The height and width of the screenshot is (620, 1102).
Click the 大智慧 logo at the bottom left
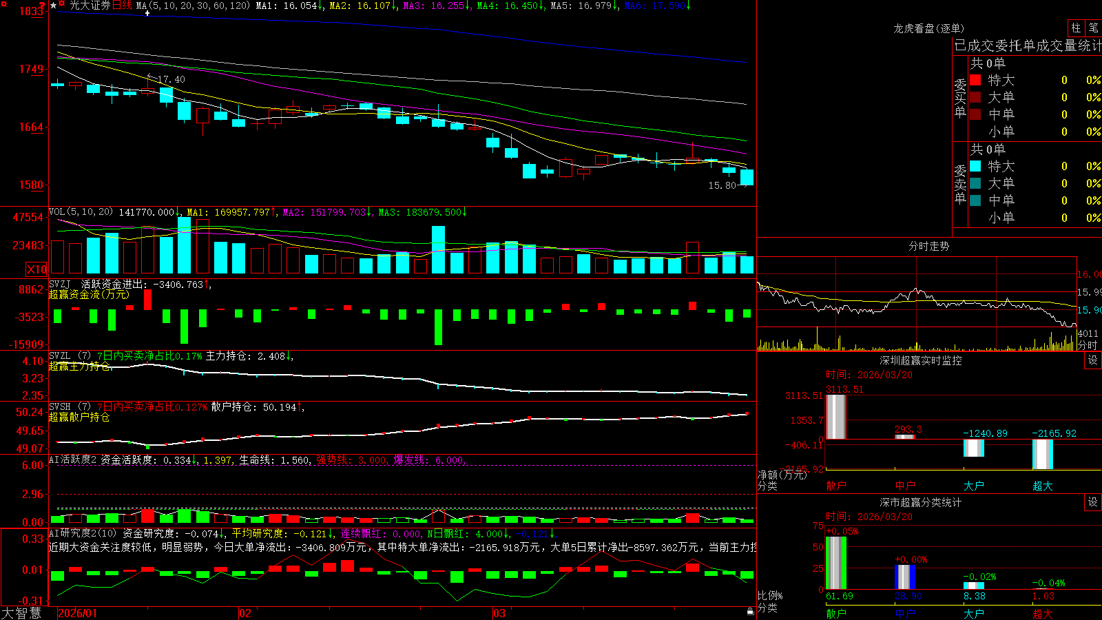tap(21, 612)
